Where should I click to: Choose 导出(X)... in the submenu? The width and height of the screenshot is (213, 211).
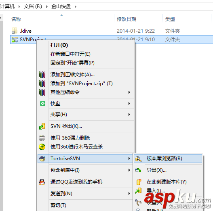[x=156, y=170]
